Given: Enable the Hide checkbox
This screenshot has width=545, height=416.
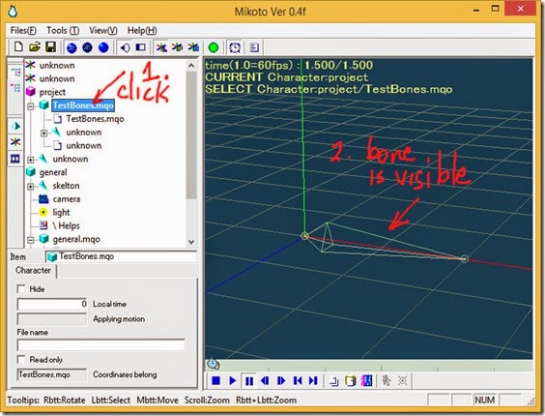Looking at the screenshot, I should [21, 289].
